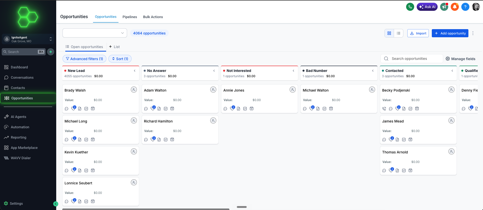Assign owner on Brady Walsh card
This screenshot has width=483, height=210.
[134, 90]
